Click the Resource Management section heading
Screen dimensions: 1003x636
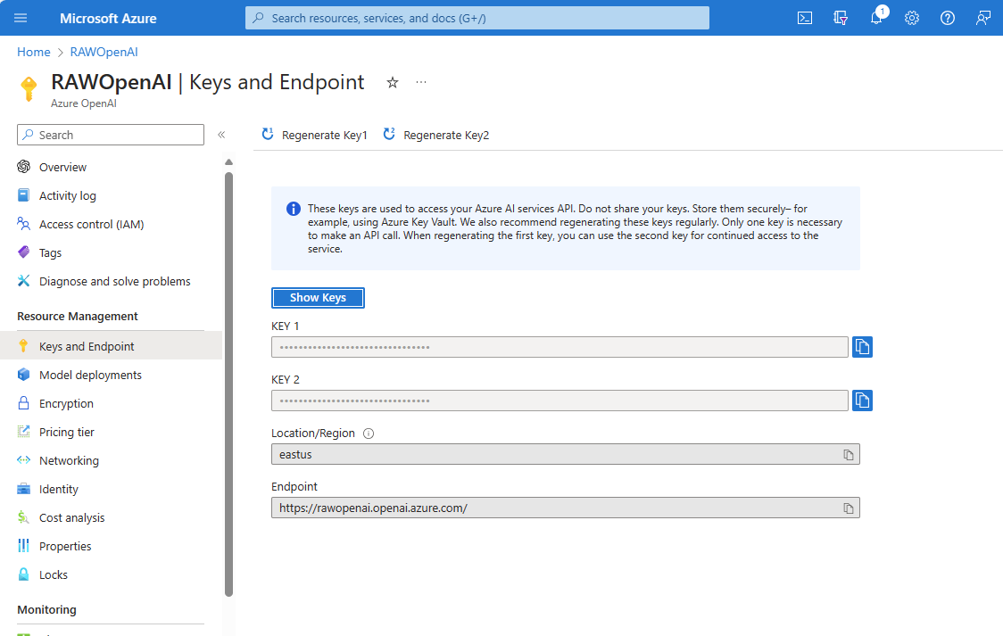point(78,317)
